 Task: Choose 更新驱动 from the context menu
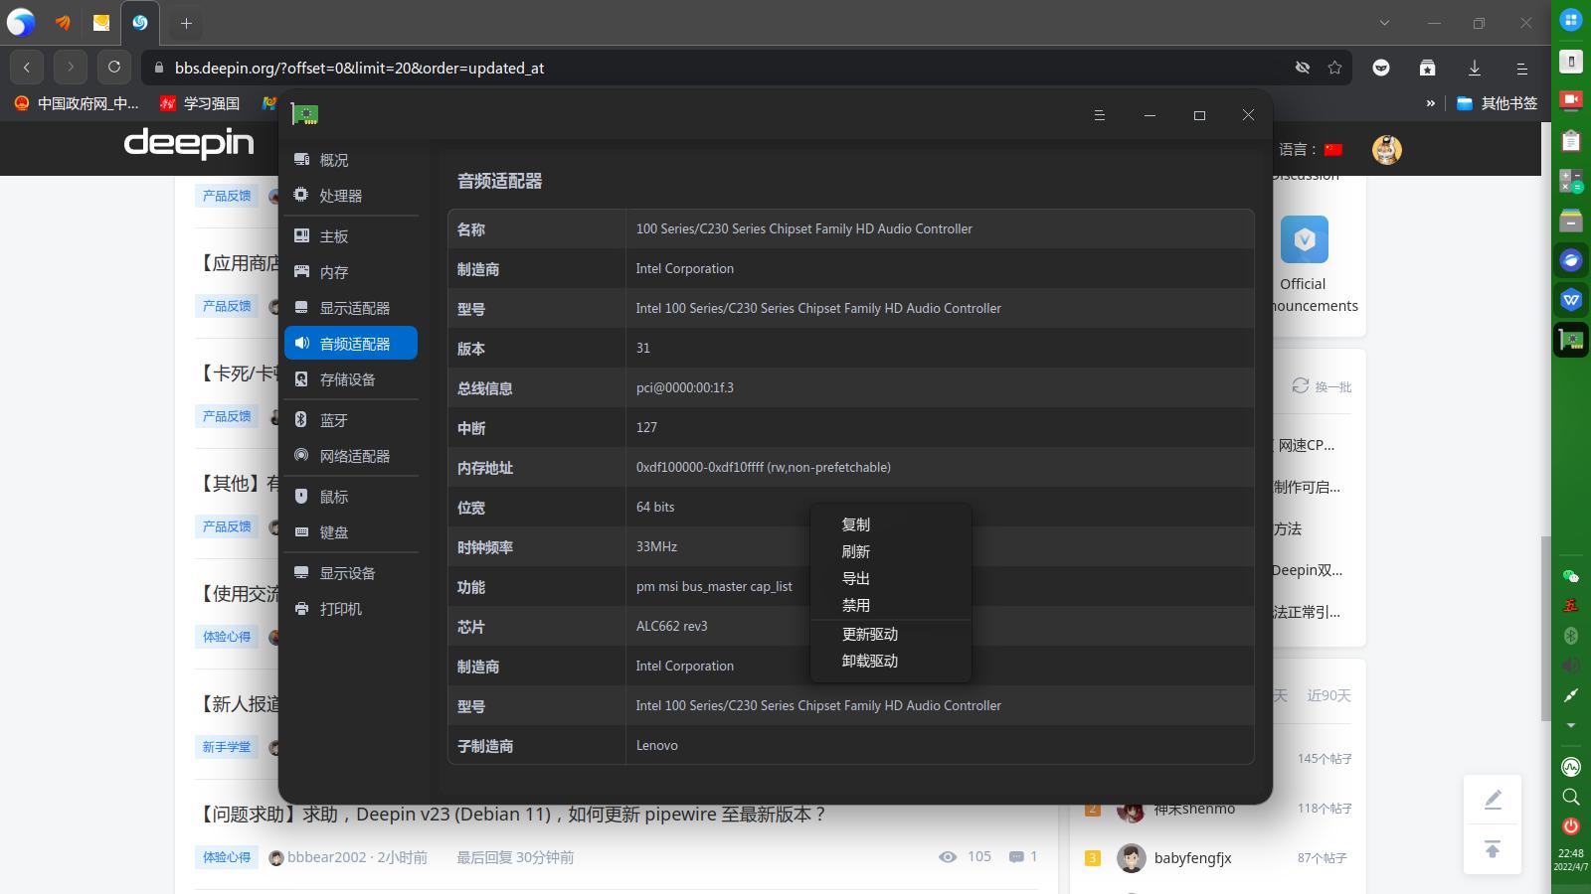[891, 634]
